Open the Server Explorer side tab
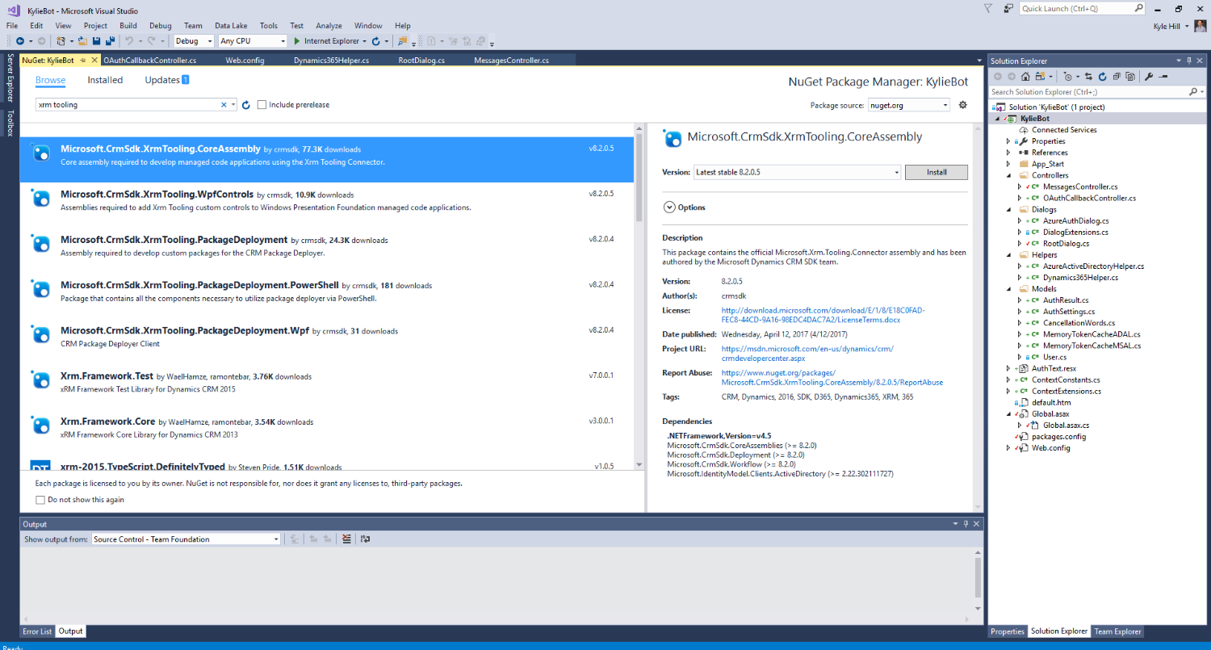Viewport: 1211px width, 650px height. click(10, 78)
